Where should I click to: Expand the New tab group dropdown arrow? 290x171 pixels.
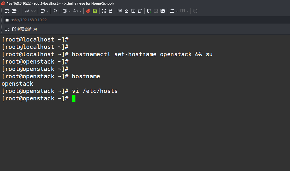coord(177,11)
